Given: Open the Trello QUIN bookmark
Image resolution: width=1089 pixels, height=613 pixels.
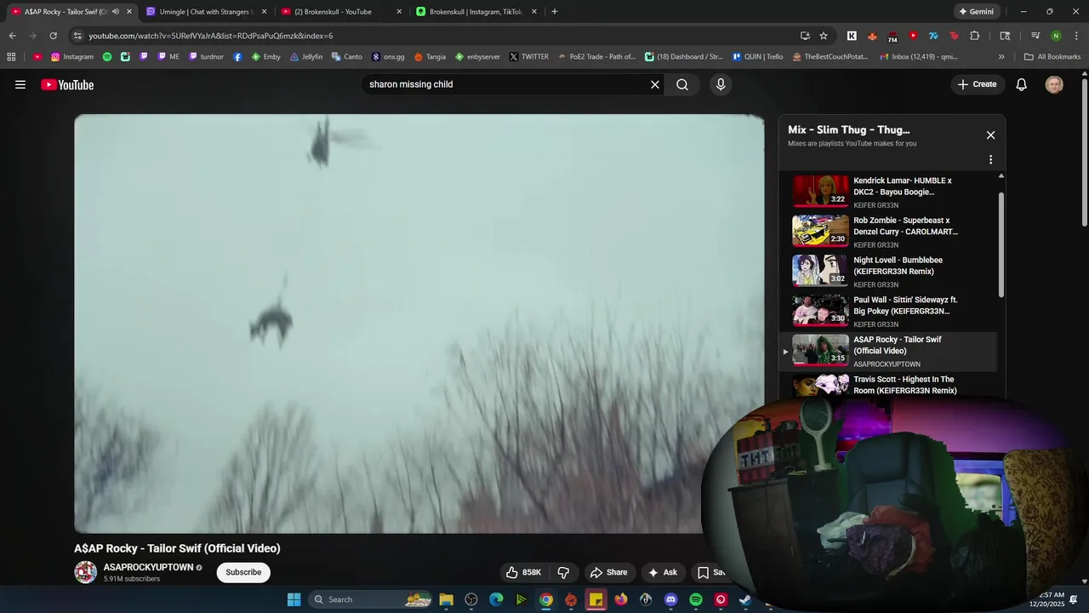Looking at the screenshot, I should (757, 57).
